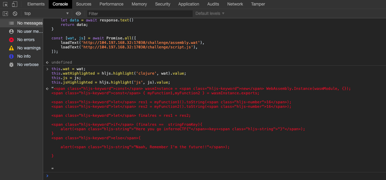Screen dimensions: 386x180
Task: Go to the Network tab
Action: click(235, 4)
